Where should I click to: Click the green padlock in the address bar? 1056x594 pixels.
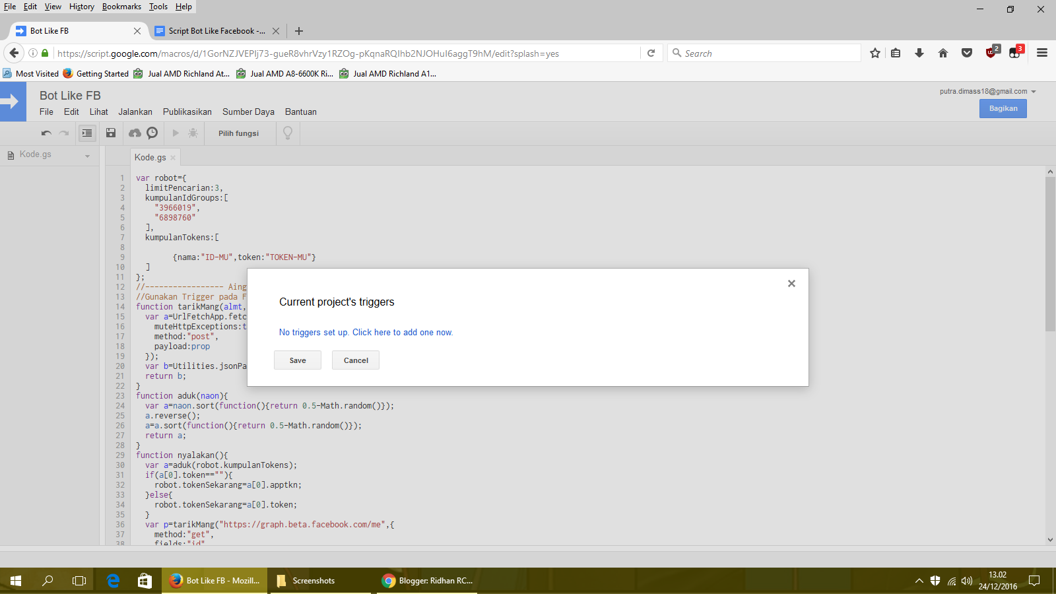click(x=45, y=53)
